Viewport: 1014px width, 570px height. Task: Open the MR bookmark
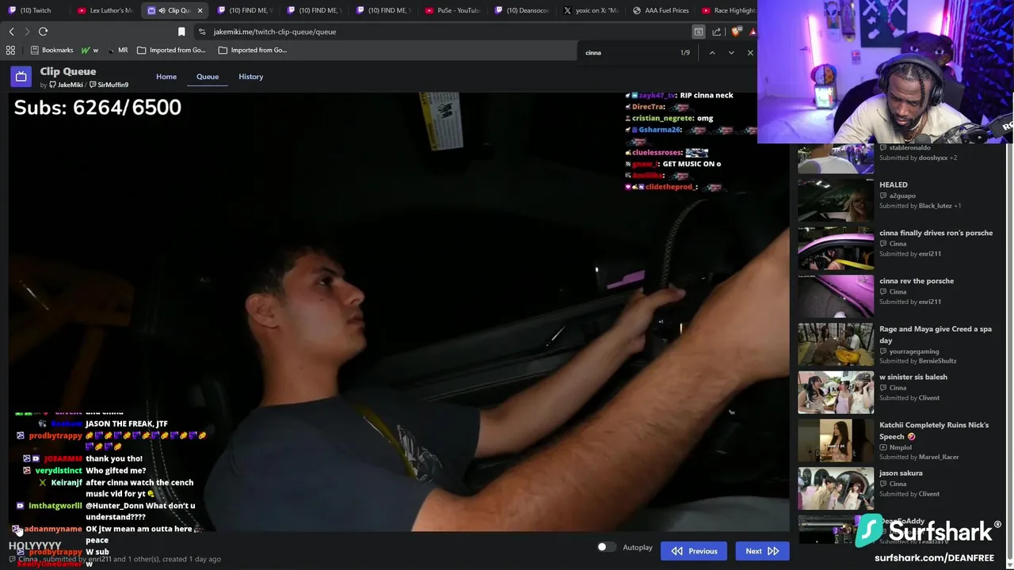coord(117,50)
